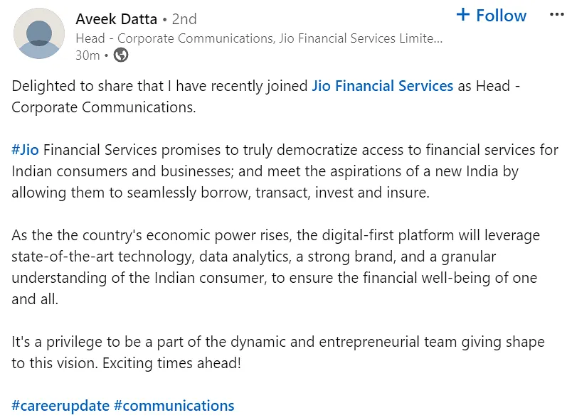
Task: Click the plus icon beside Follow
Action: (x=463, y=15)
